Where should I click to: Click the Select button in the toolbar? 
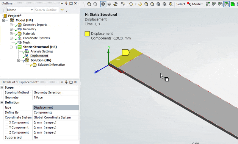[x=181, y=4]
